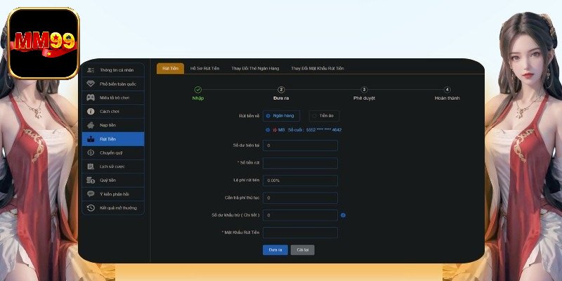Go to Thay Đổi Mật Khẩu Rút Tiền tab
The height and width of the screenshot is (281, 562).
click(x=317, y=68)
